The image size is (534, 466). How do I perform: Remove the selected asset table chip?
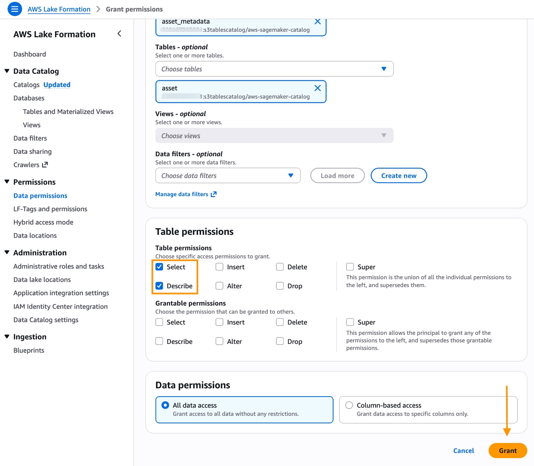click(x=317, y=88)
